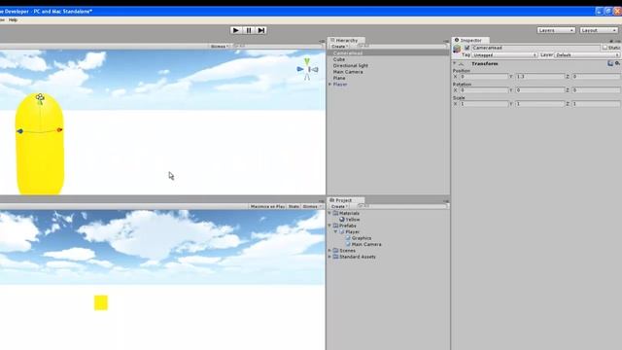
Task: Select Plane in the Hierarchy
Action: pyautogui.click(x=339, y=78)
